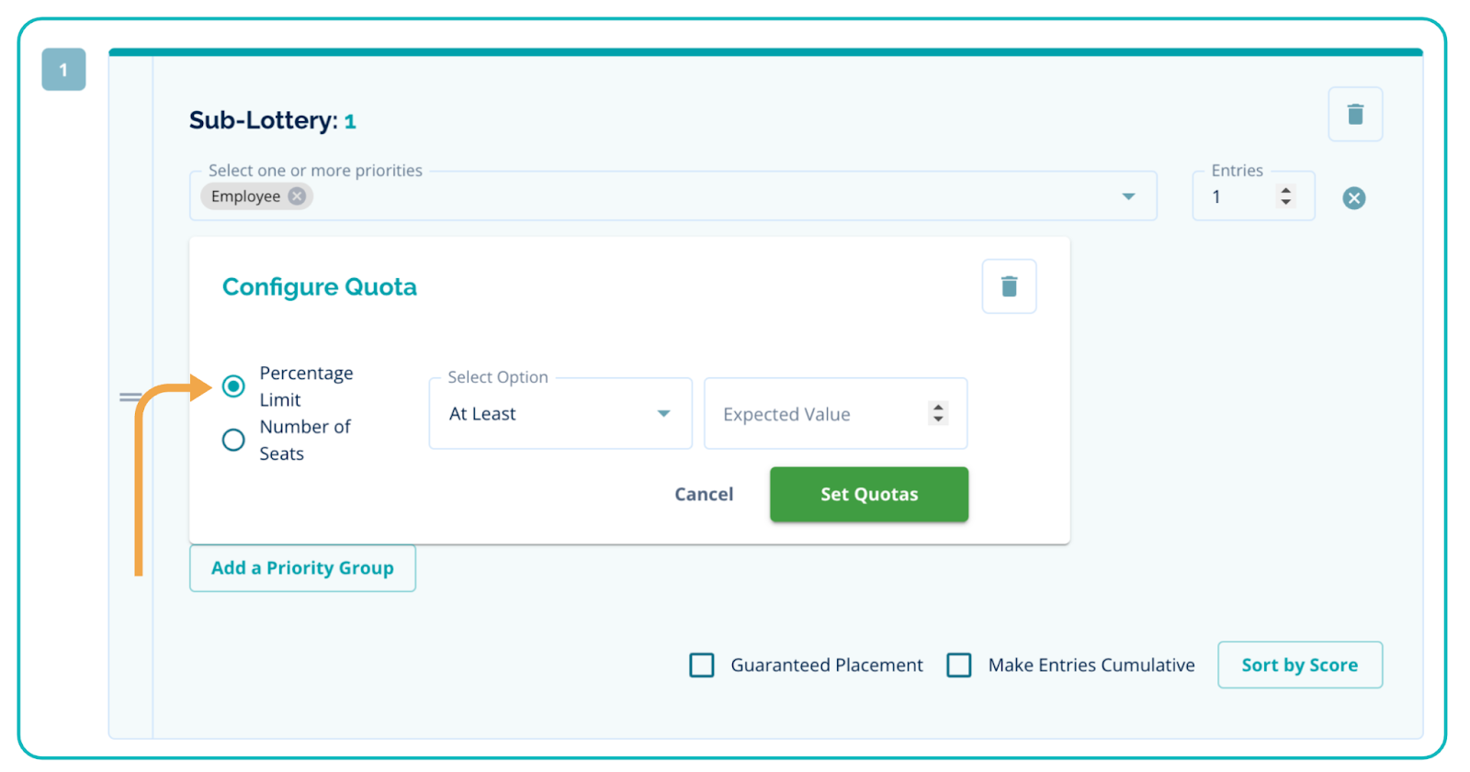
Task: Click the Set Quotas button
Action: [x=868, y=494]
